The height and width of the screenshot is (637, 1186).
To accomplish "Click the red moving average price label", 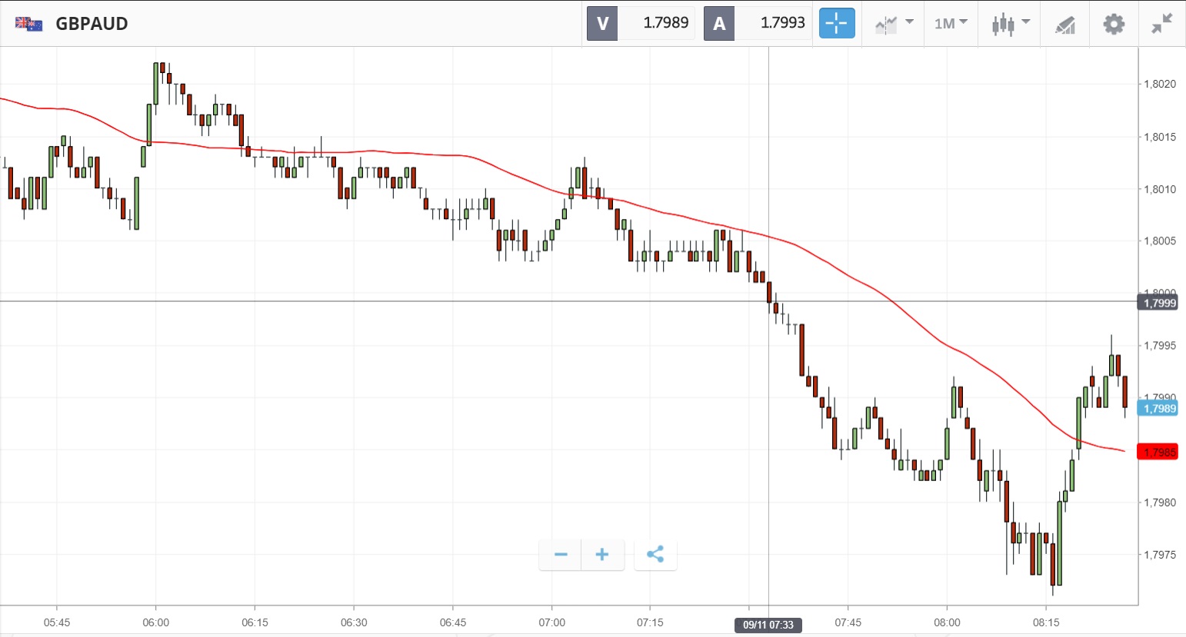I will click(x=1158, y=452).
